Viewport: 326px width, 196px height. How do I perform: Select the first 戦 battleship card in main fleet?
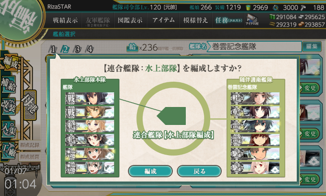click(90, 98)
